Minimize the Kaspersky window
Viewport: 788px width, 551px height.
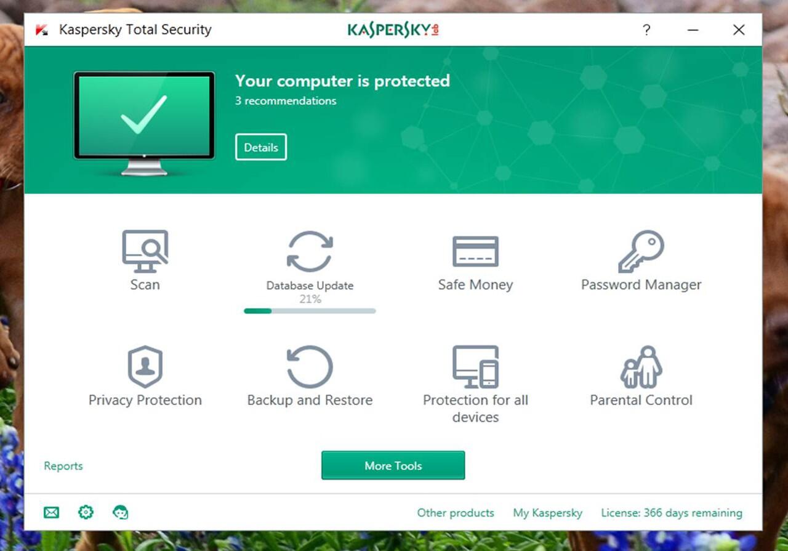pos(693,30)
